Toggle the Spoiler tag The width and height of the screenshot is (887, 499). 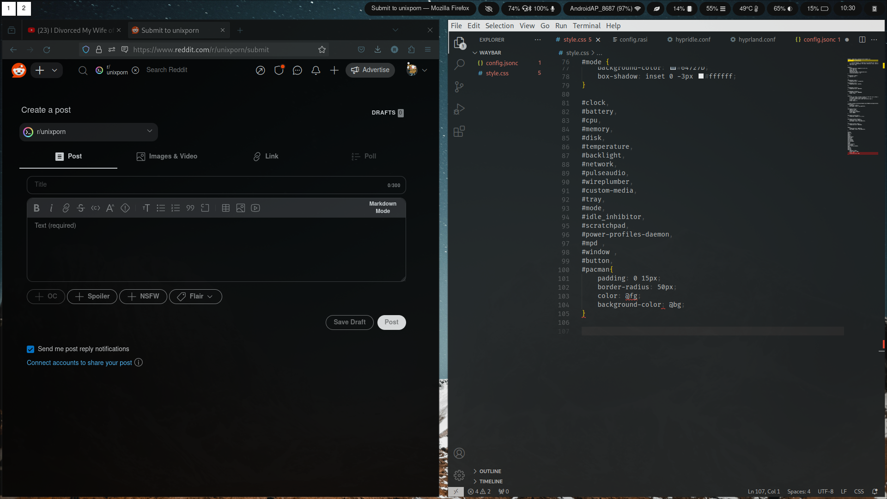pos(92,297)
